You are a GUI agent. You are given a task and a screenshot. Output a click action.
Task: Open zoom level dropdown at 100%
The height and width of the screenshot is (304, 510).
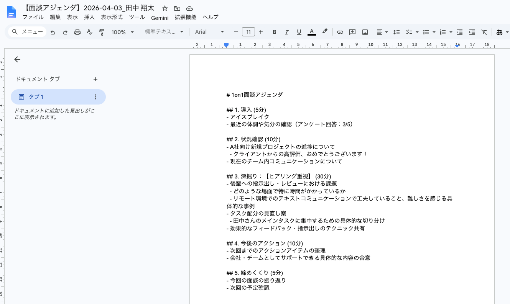pyautogui.click(x=123, y=32)
